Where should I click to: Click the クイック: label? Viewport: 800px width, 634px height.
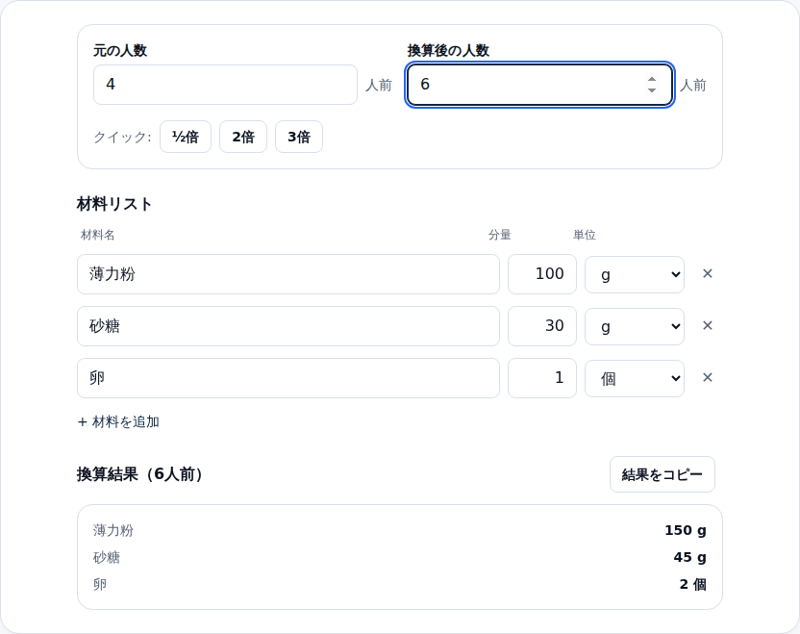(122, 137)
